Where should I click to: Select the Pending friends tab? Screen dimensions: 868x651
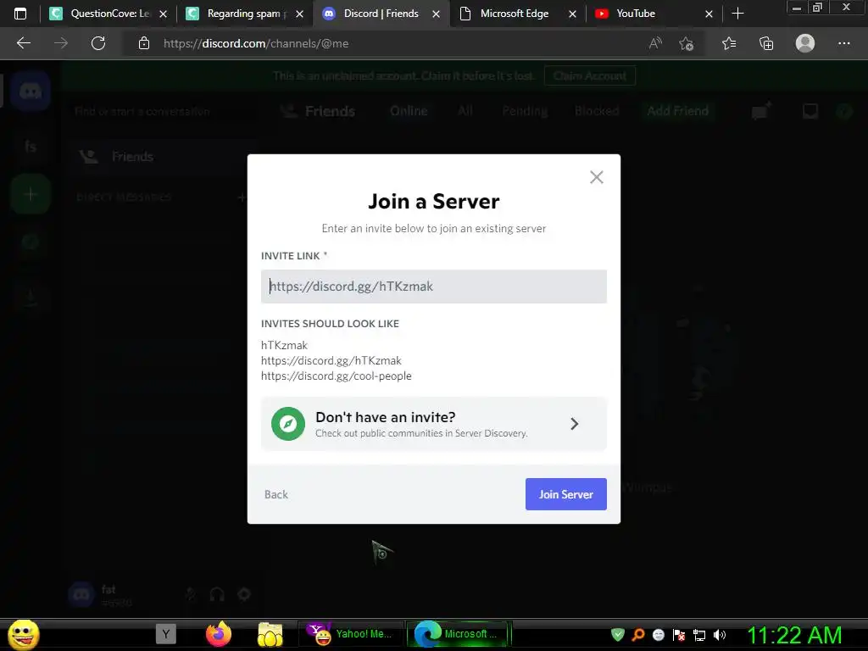pyautogui.click(x=525, y=111)
